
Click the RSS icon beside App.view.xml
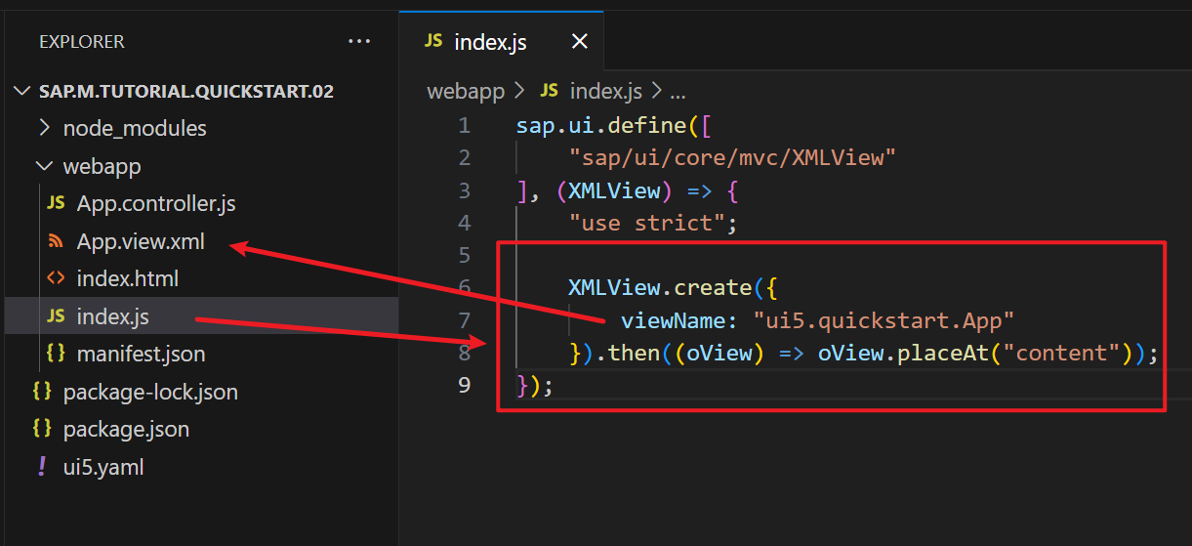point(57,241)
